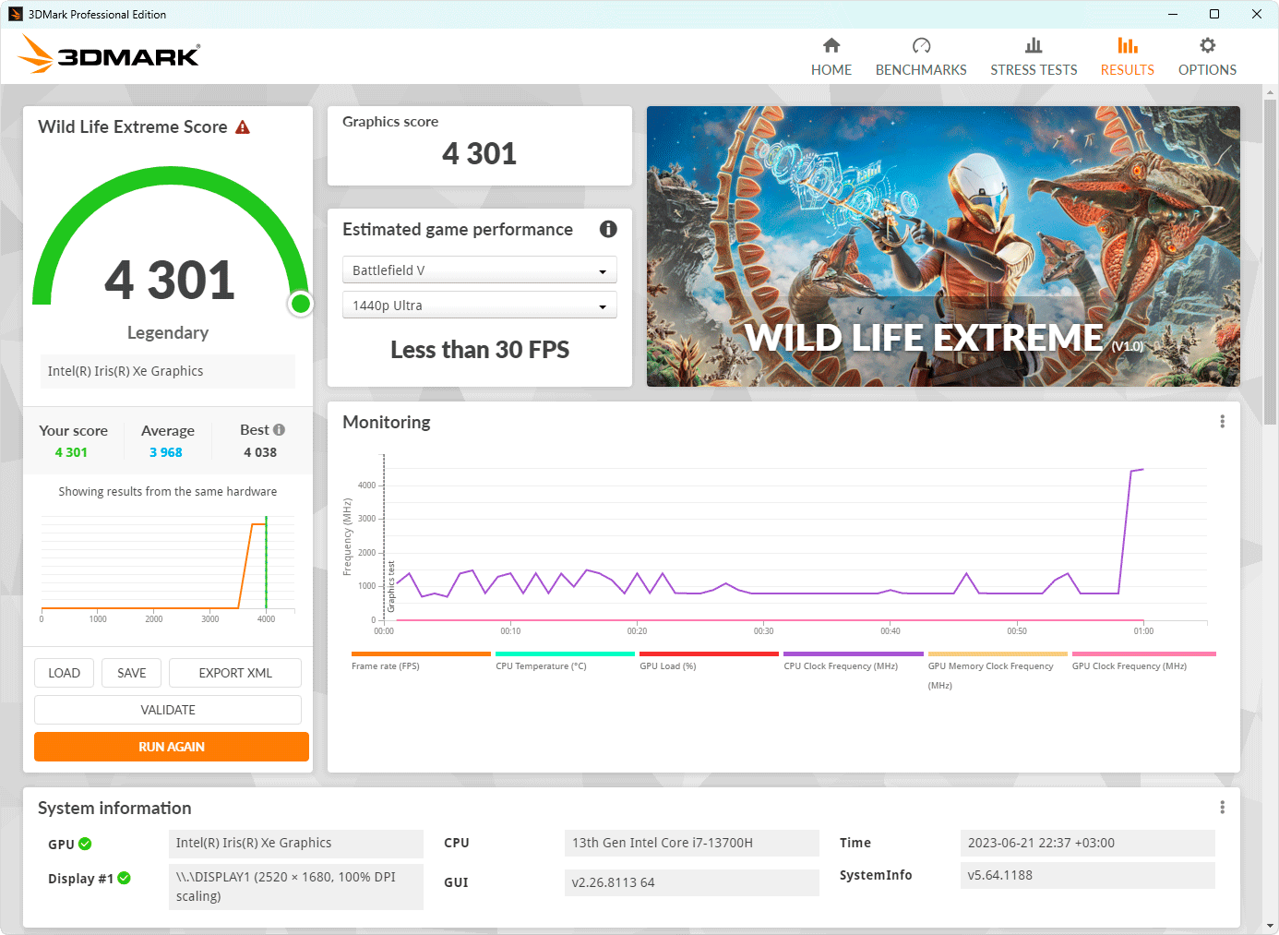This screenshot has height=935, width=1279.
Task: Click the Export XML button
Action: pos(235,673)
